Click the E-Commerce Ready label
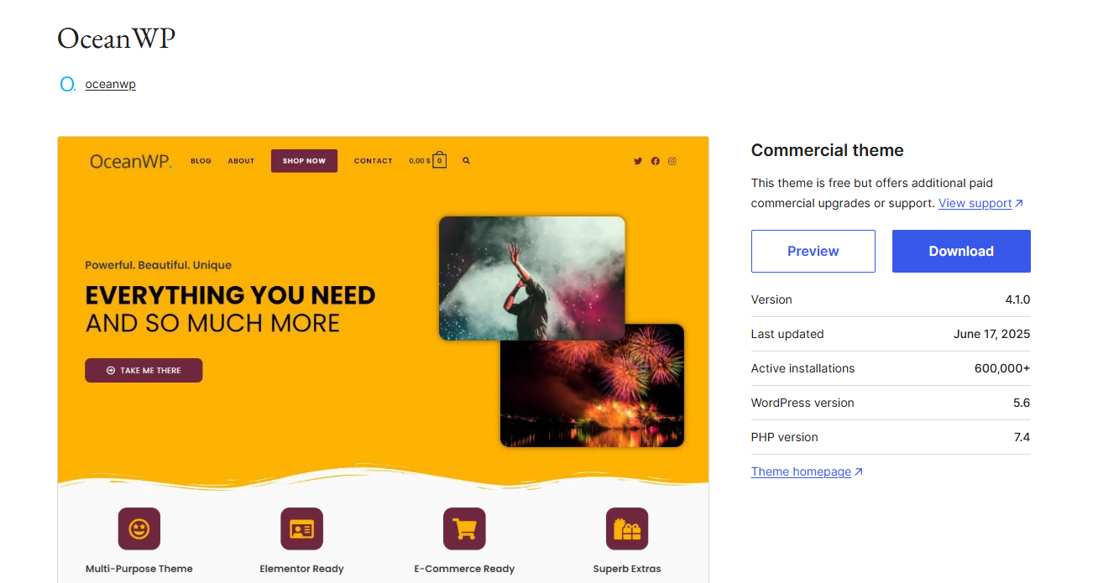Screen dimensions: 1098x583 click(x=464, y=569)
